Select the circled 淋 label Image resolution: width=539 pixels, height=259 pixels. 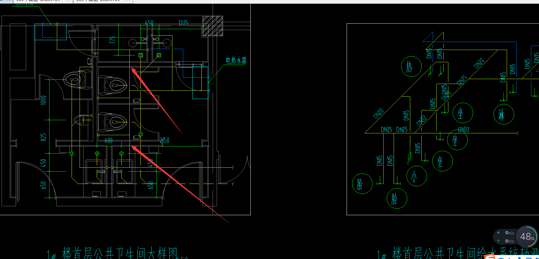coord(504,114)
